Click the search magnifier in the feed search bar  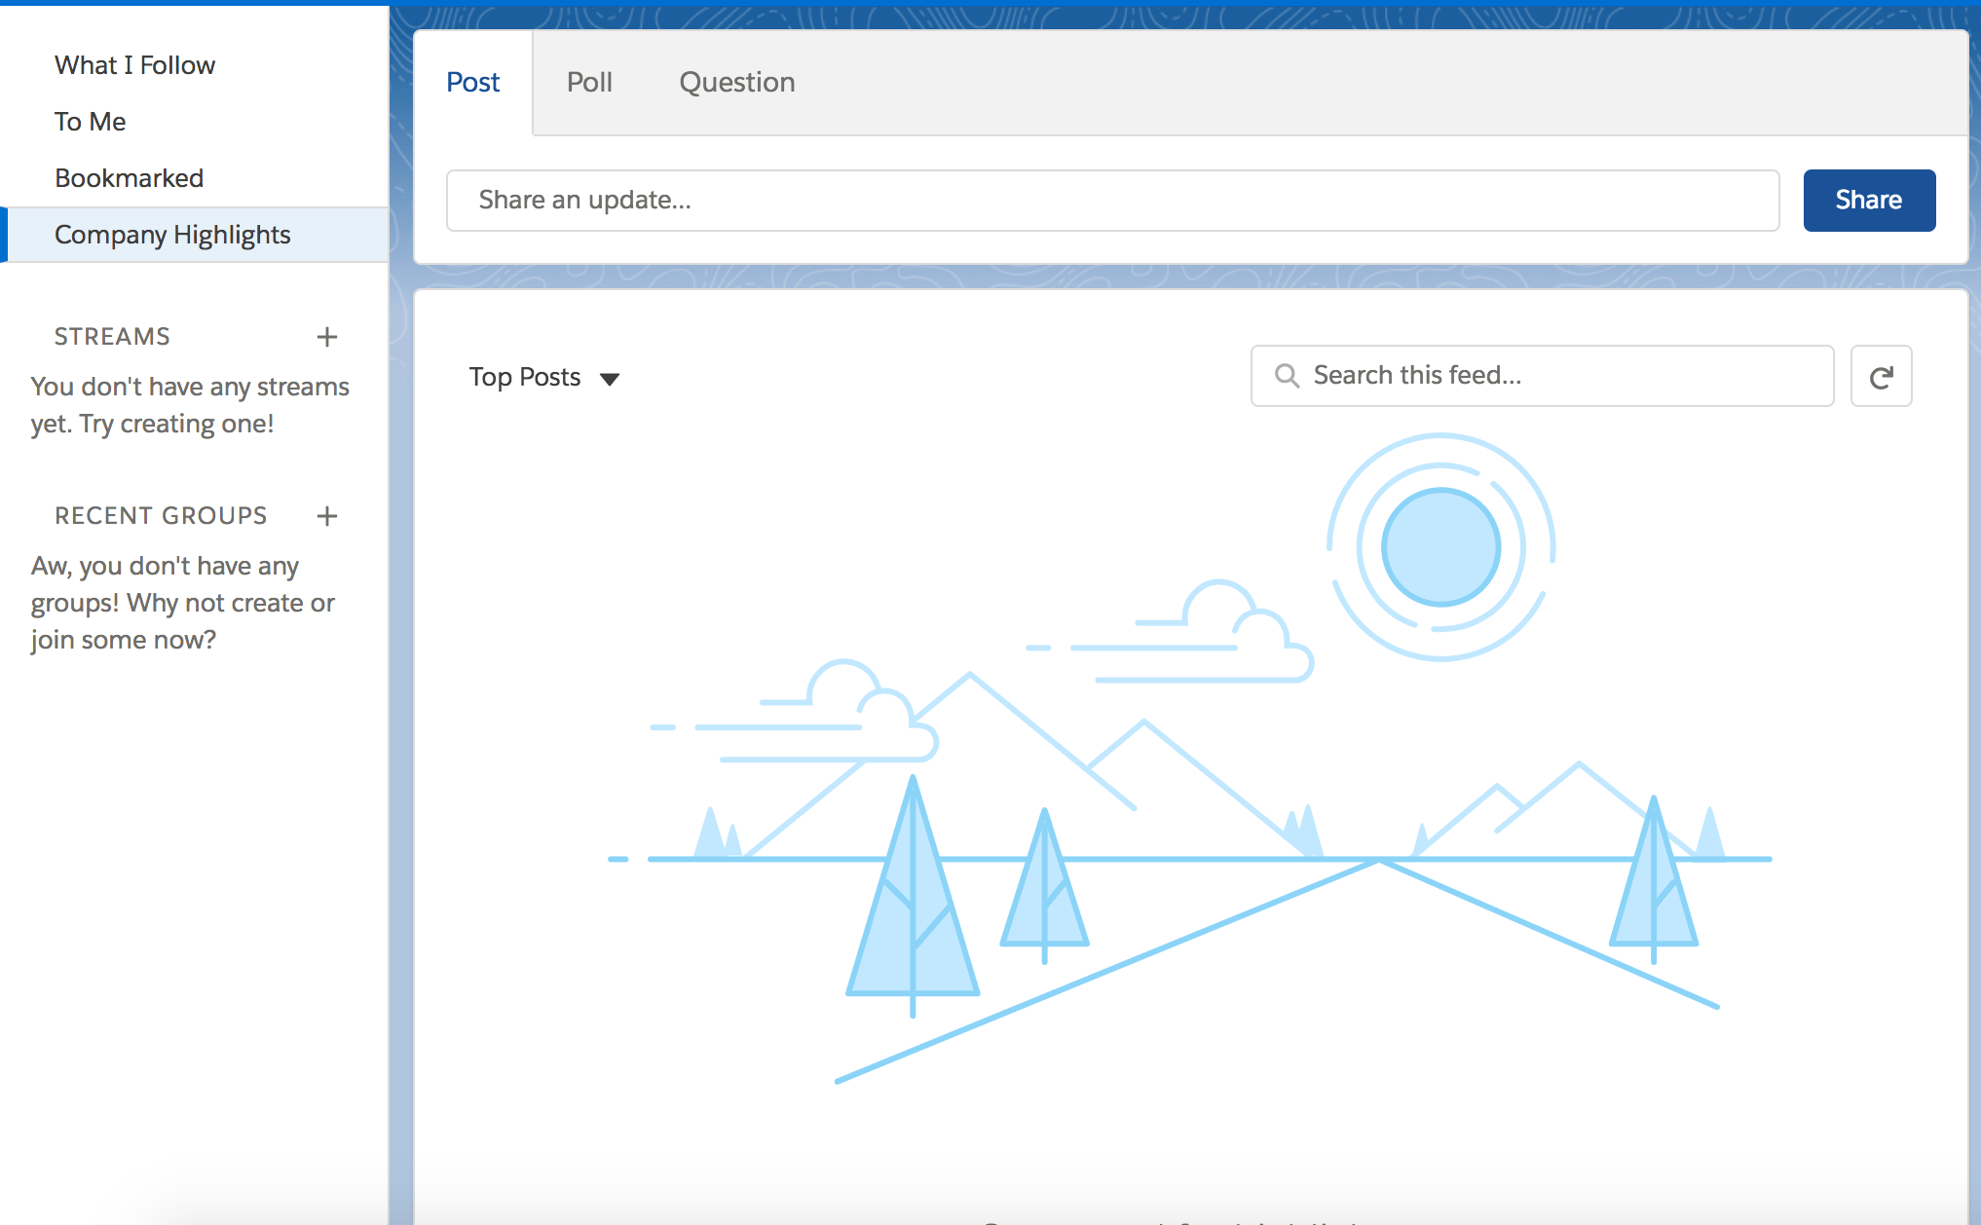click(1288, 375)
